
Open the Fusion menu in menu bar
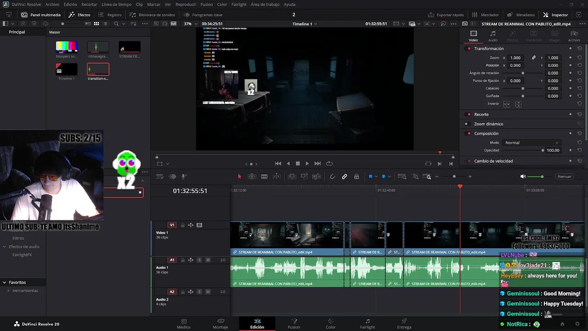point(207,4)
